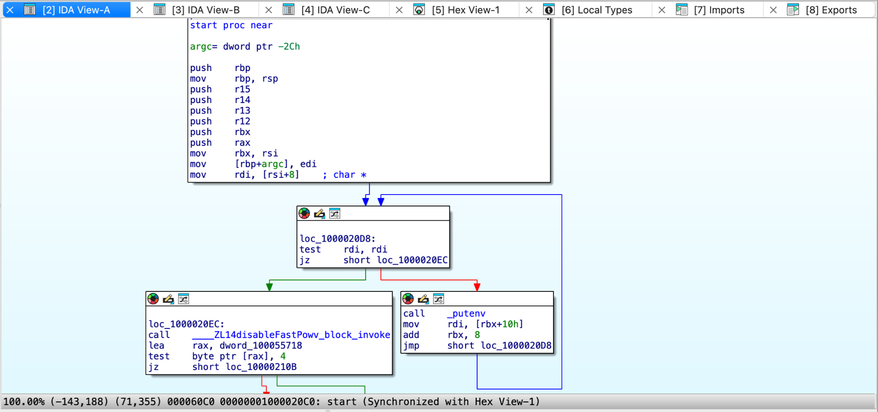This screenshot has height=412, width=878.
Task: Set node color on loc_1000020EC block
Action: (x=153, y=299)
